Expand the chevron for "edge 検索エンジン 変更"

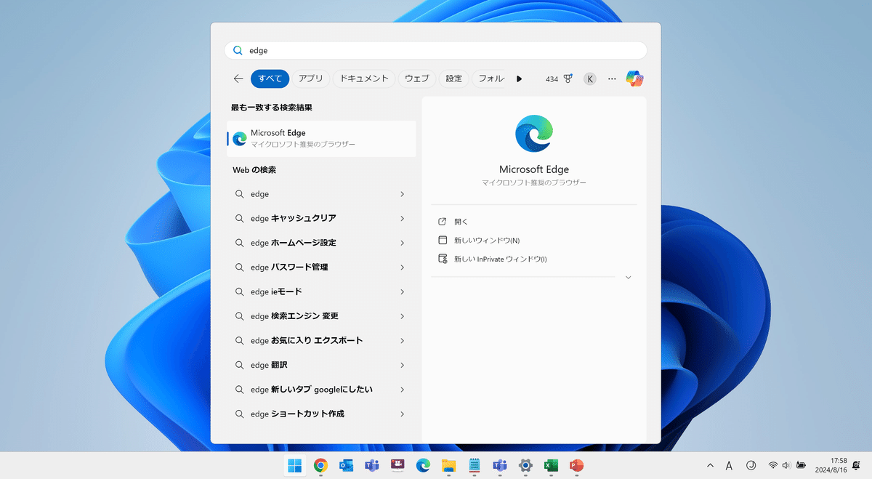tap(403, 316)
